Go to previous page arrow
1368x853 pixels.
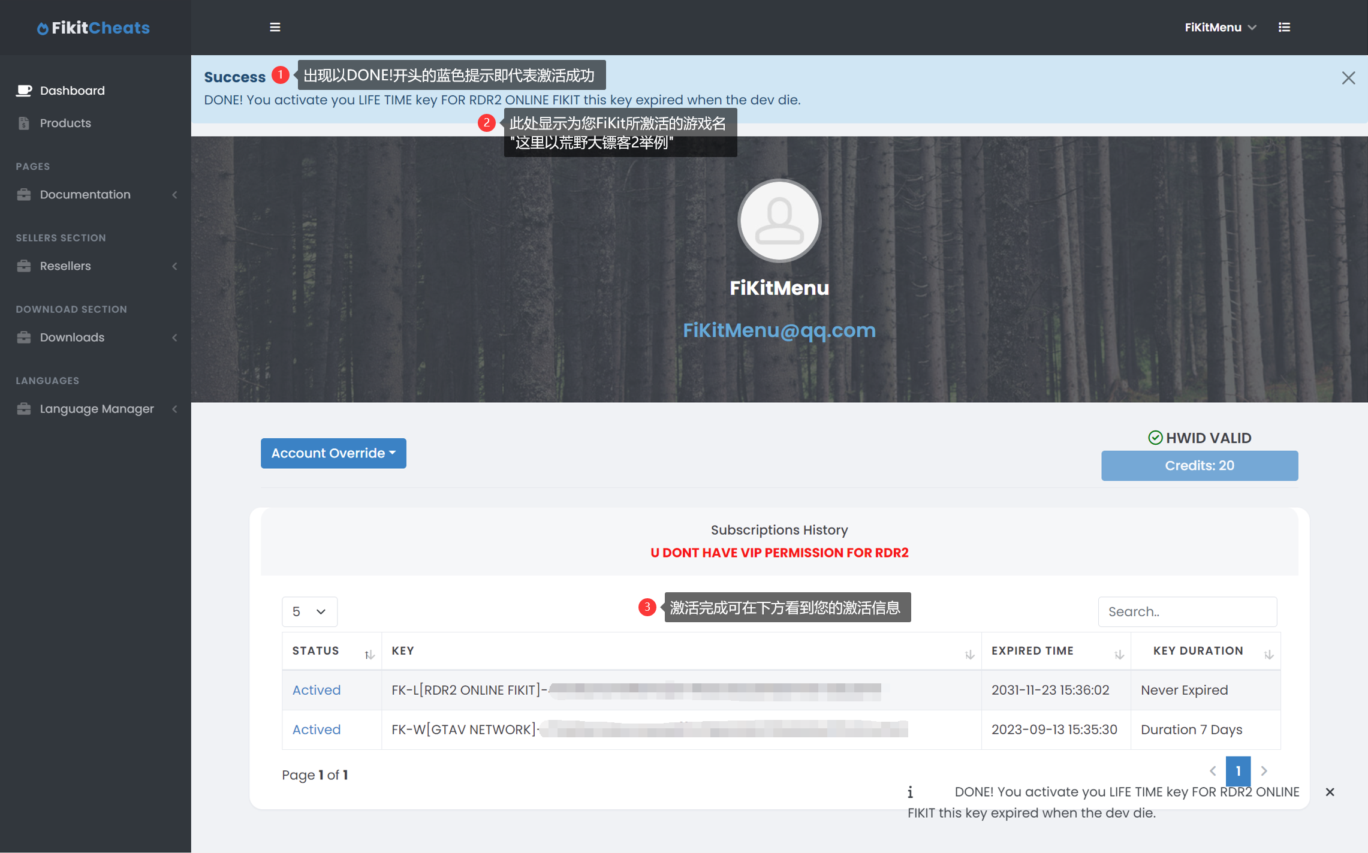pos(1213,771)
